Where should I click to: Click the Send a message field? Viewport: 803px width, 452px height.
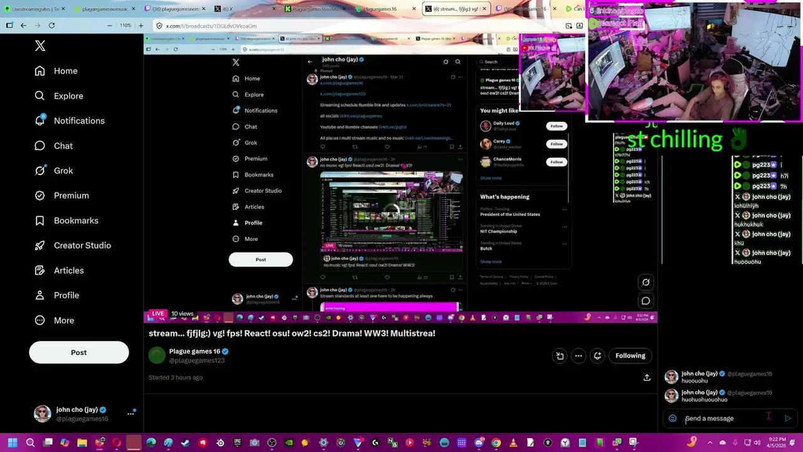click(731, 418)
